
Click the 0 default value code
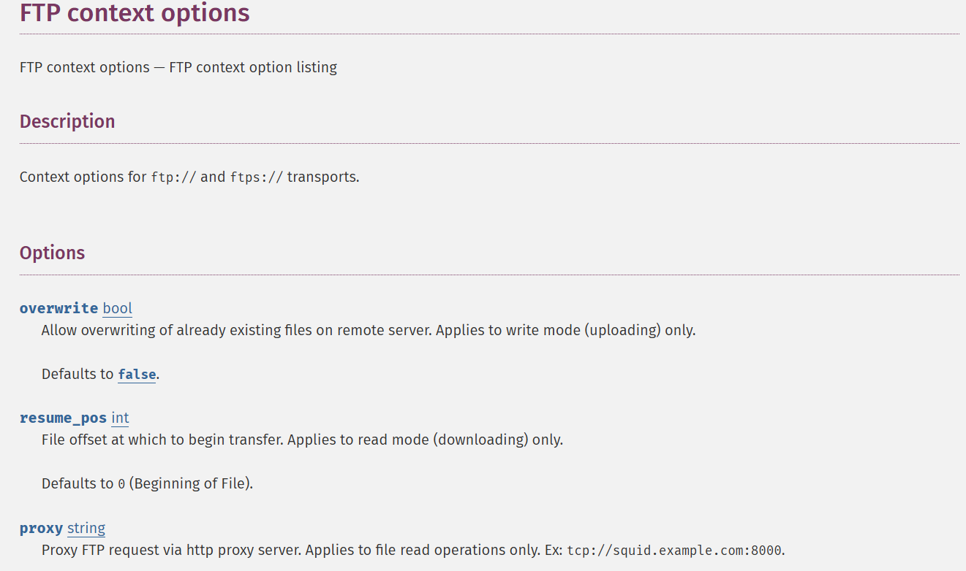[121, 484]
